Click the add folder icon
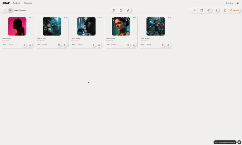 coord(121,10)
